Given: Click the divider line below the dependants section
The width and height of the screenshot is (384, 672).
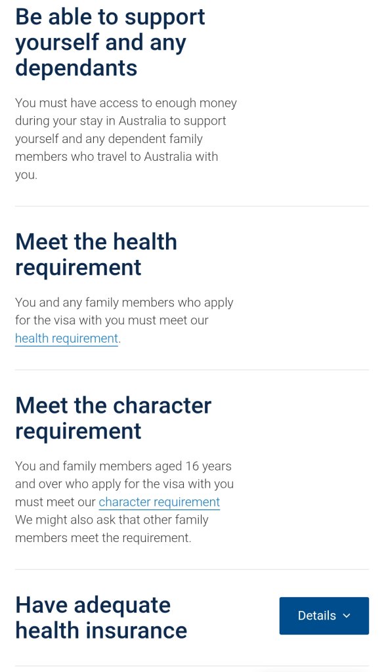Looking at the screenshot, I should pos(192,206).
